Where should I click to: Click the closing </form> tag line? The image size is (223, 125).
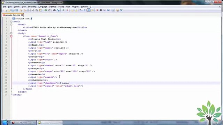pyautogui.click(x=28, y=89)
